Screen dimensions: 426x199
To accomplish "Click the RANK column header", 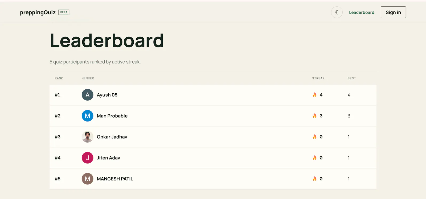I will (x=59, y=78).
